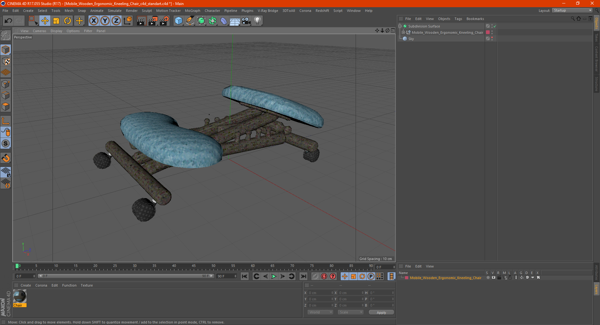
Task: Click the X position input field
Action: [x=320, y=293]
